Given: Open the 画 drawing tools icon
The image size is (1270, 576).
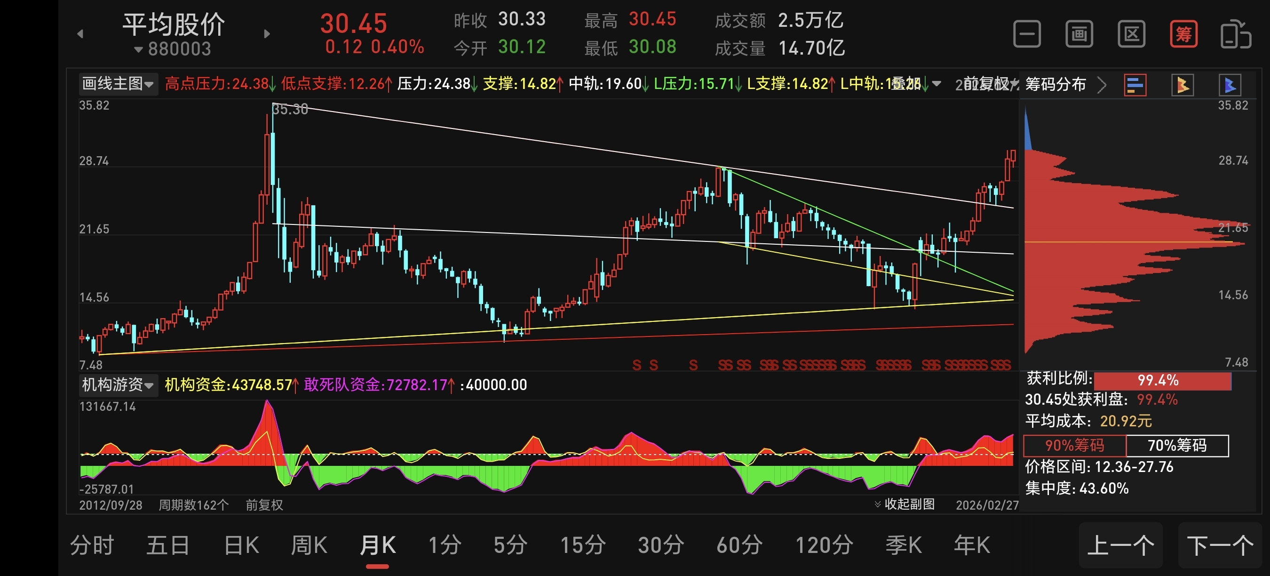Looking at the screenshot, I should pyautogui.click(x=1079, y=34).
